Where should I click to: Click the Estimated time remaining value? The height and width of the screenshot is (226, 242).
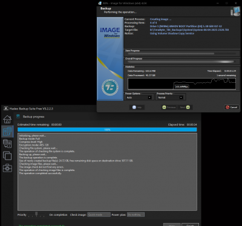click(x=56, y=124)
